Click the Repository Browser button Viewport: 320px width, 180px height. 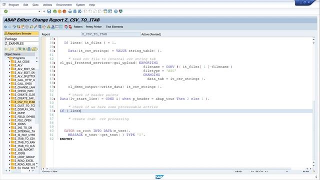(x=21, y=33)
